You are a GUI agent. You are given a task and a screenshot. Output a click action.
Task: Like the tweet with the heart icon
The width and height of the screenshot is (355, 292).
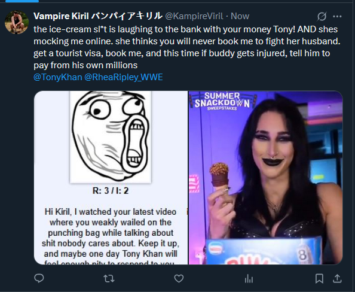(179, 278)
